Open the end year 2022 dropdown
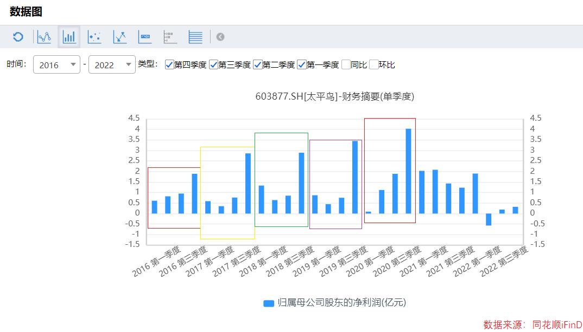 (x=112, y=65)
